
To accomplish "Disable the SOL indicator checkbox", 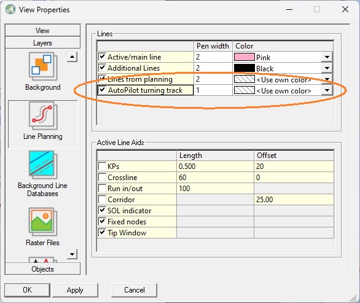I will 102,210.
